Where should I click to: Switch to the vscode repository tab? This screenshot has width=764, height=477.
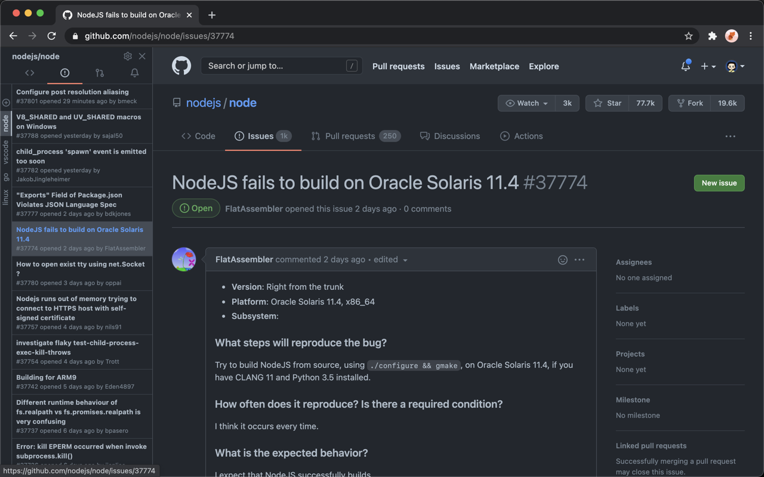pyautogui.click(x=6, y=152)
